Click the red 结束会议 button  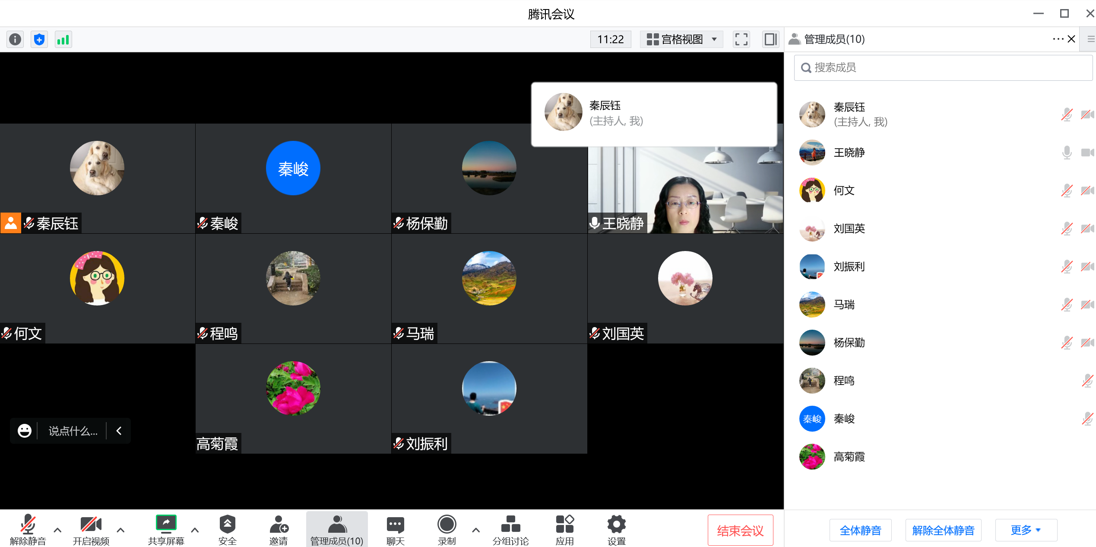coord(740,530)
